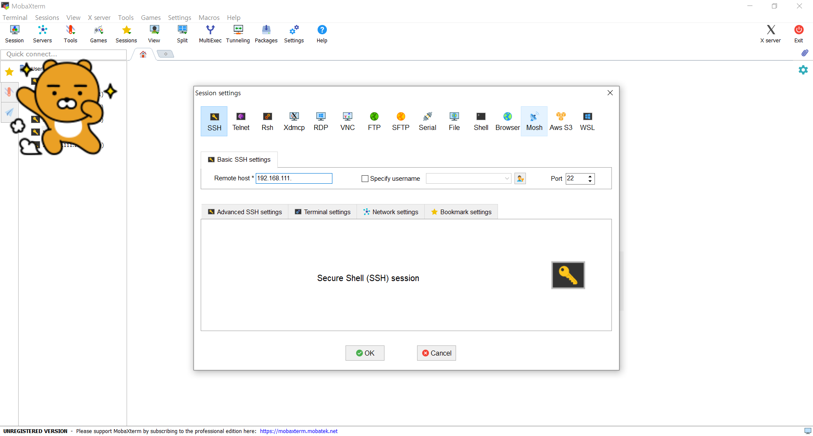Screen dimensions: 813x436
Task: Toggle the X server button
Action: pos(770,34)
